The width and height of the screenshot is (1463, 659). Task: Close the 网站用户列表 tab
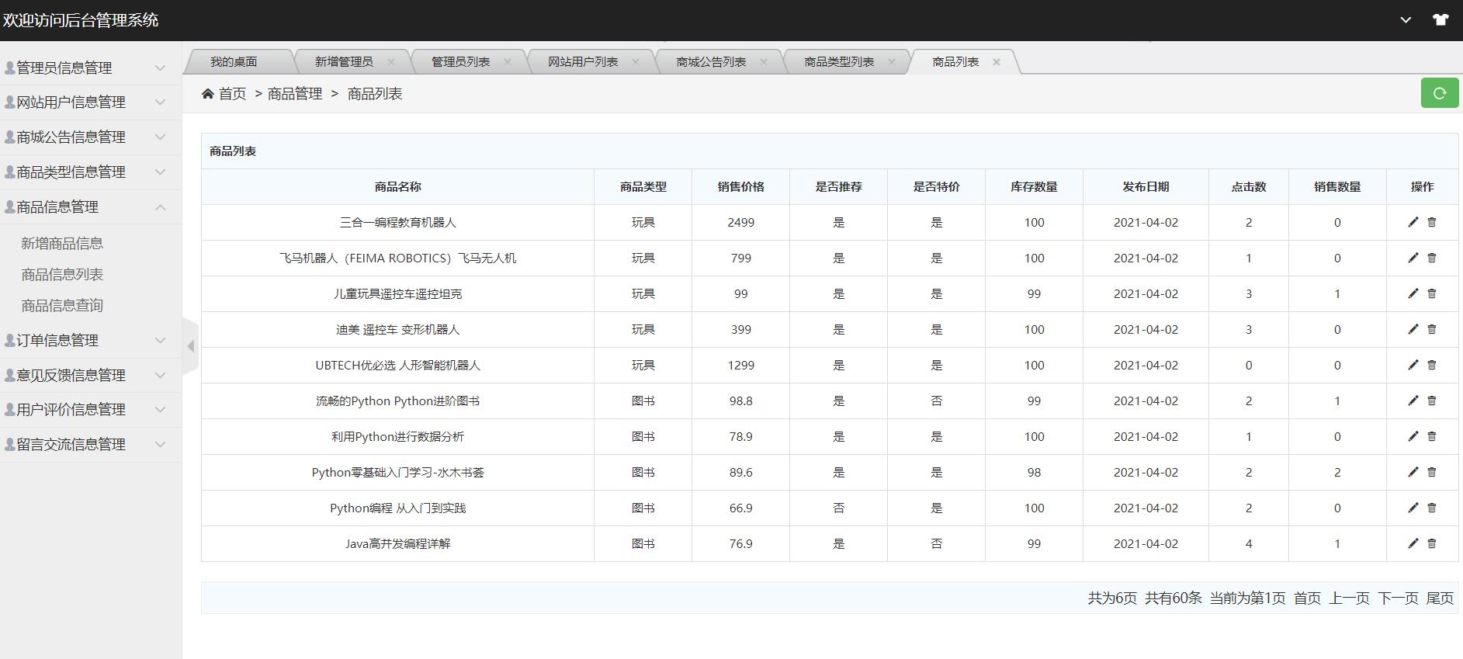pos(636,61)
